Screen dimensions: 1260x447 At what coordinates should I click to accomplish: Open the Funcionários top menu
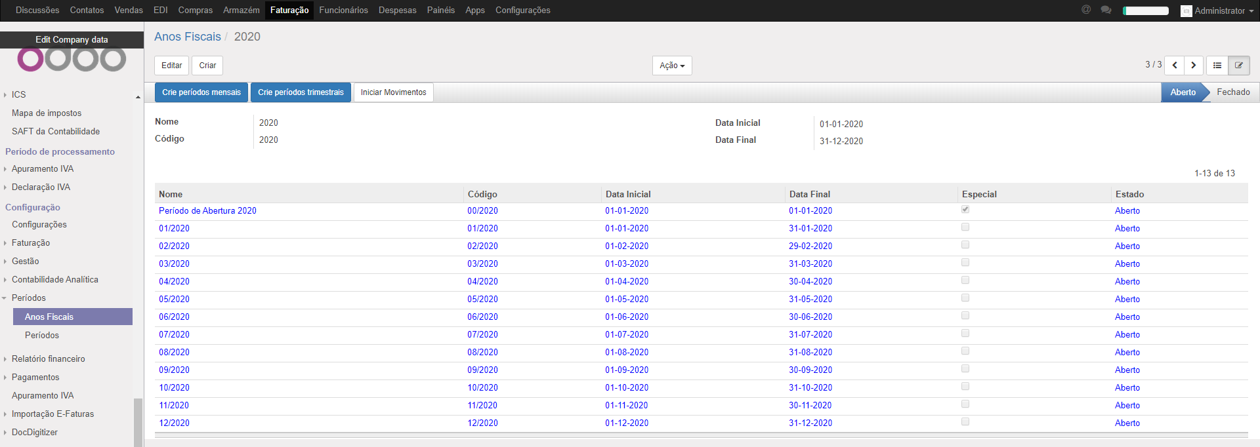tap(343, 10)
